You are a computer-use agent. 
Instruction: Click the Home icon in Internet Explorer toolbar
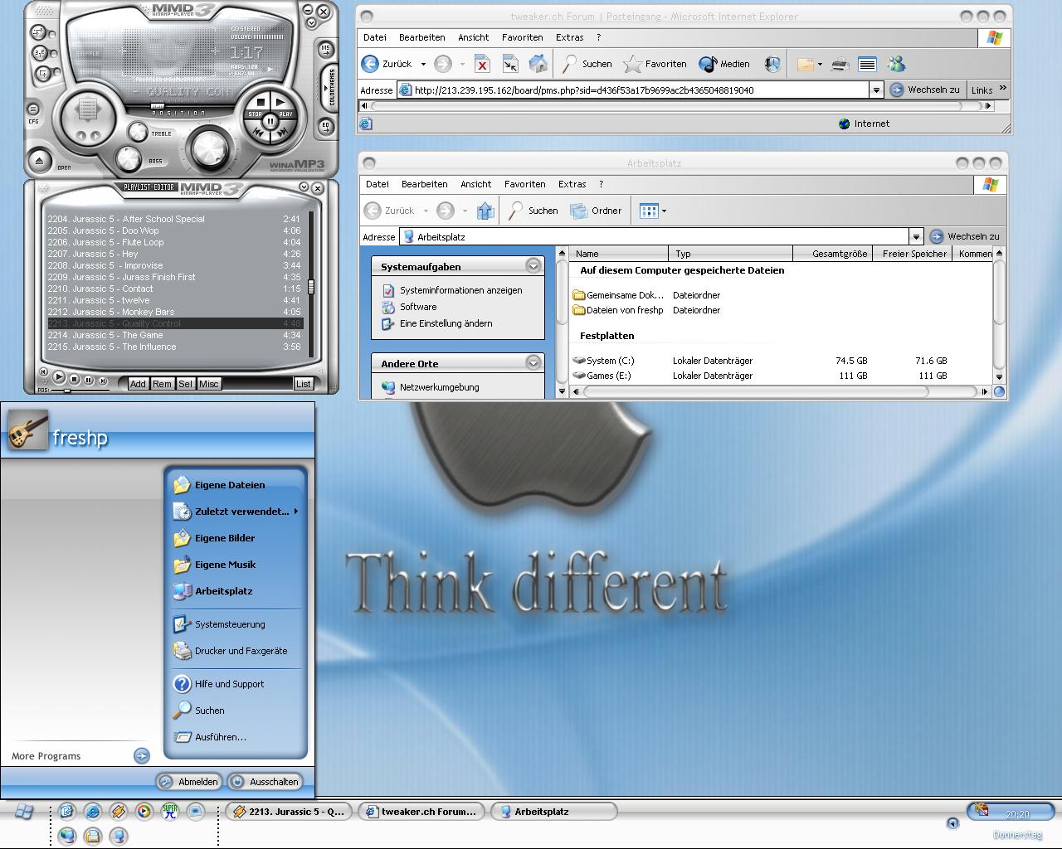[x=538, y=64]
